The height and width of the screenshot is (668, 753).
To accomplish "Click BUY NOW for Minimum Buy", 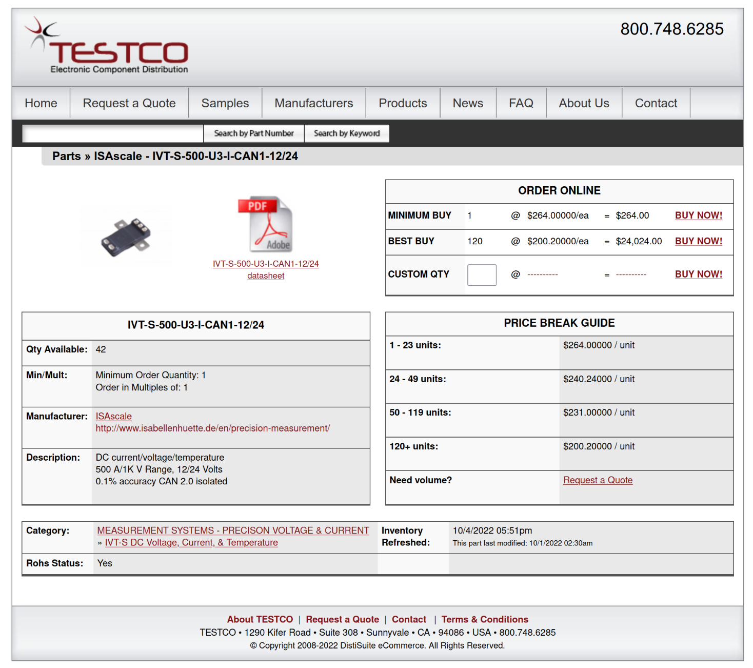I will point(698,215).
